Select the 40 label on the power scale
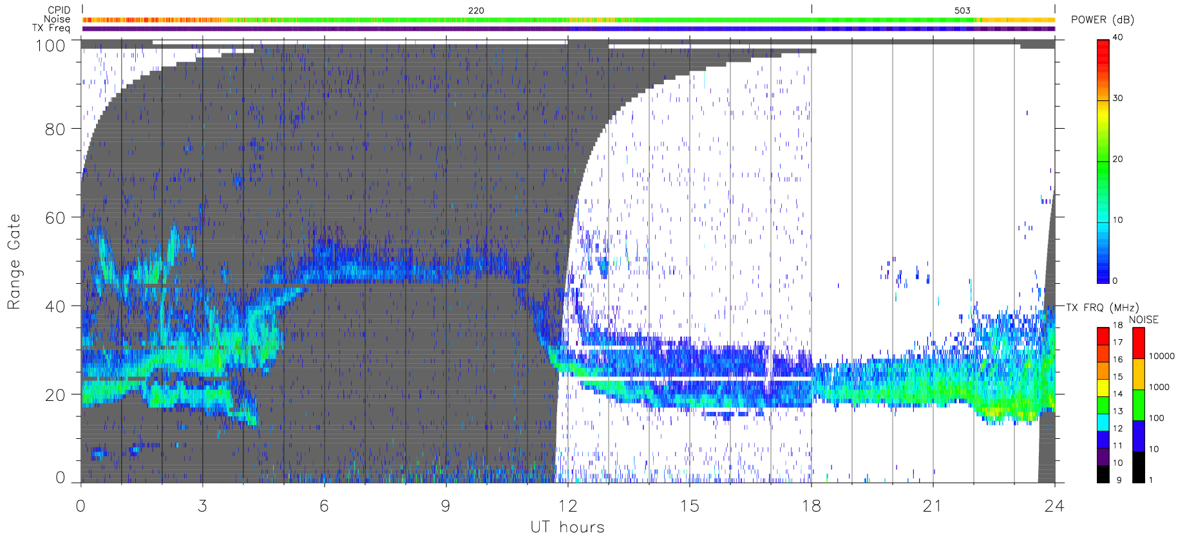The width and height of the screenshot is (1187, 547). pyautogui.click(x=1117, y=37)
